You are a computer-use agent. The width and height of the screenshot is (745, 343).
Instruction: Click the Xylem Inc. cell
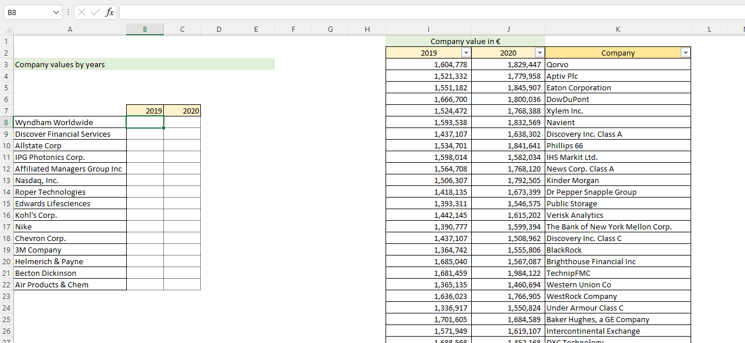pyautogui.click(x=618, y=111)
